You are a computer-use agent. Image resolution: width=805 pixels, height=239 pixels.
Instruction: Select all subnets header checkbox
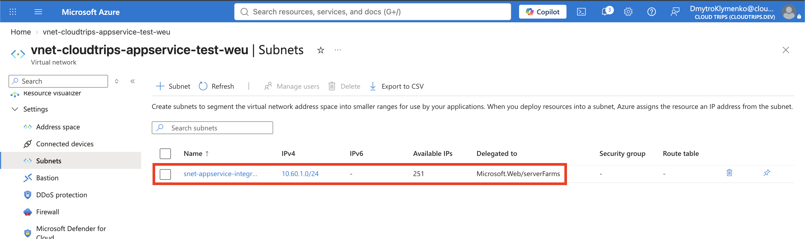[165, 153]
